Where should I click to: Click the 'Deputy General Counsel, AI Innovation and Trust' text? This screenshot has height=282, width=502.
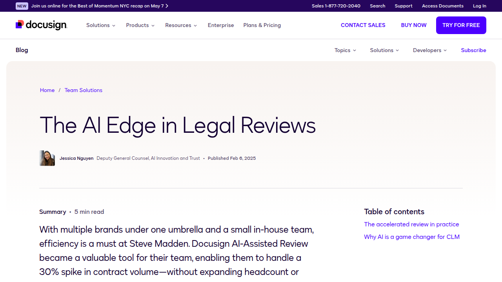point(148,158)
